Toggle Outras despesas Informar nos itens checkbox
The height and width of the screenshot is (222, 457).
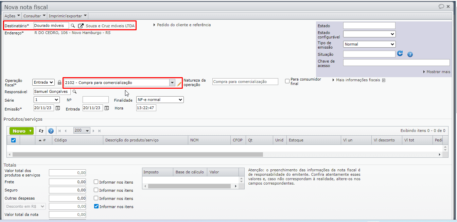(x=96, y=198)
